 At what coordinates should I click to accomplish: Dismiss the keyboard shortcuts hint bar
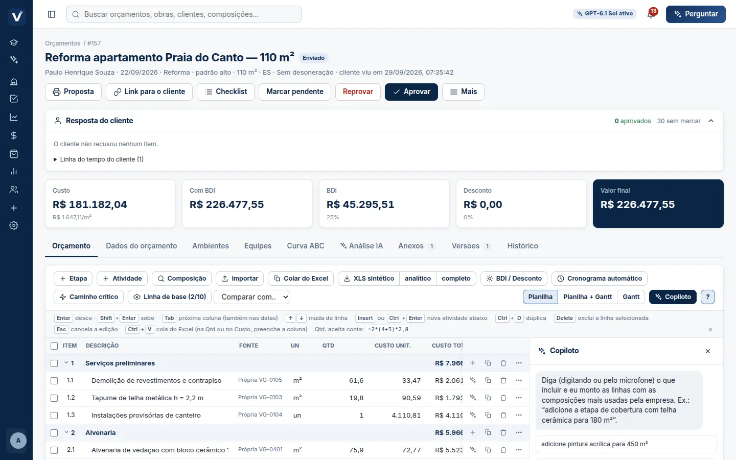pyautogui.click(x=710, y=330)
